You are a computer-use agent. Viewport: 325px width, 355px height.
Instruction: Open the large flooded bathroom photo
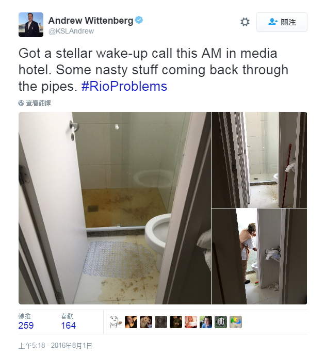[x=115, y=208]
